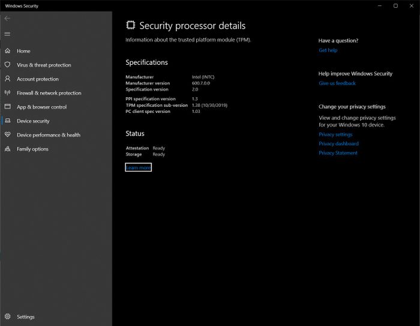
Task: Open Virus & threat protection page
Action: [x=44, y=65]
